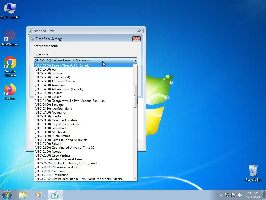The width and height of the screenshot is (266, 200).
Task: Choose Dublin, Edinburgh, Lisbon, London
Action: [83, 163]
